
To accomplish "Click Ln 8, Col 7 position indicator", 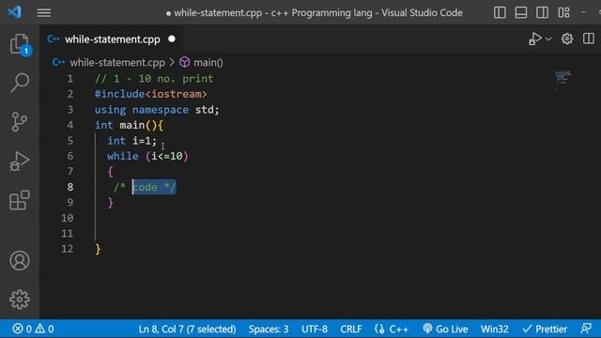I will pyautogui.click(x=187, y=329).
